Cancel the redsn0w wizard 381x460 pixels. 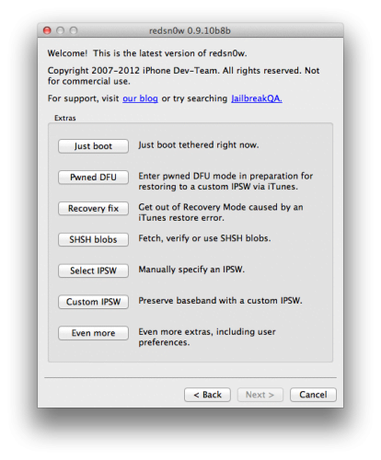pyautogui.click(x=313, y=395)
